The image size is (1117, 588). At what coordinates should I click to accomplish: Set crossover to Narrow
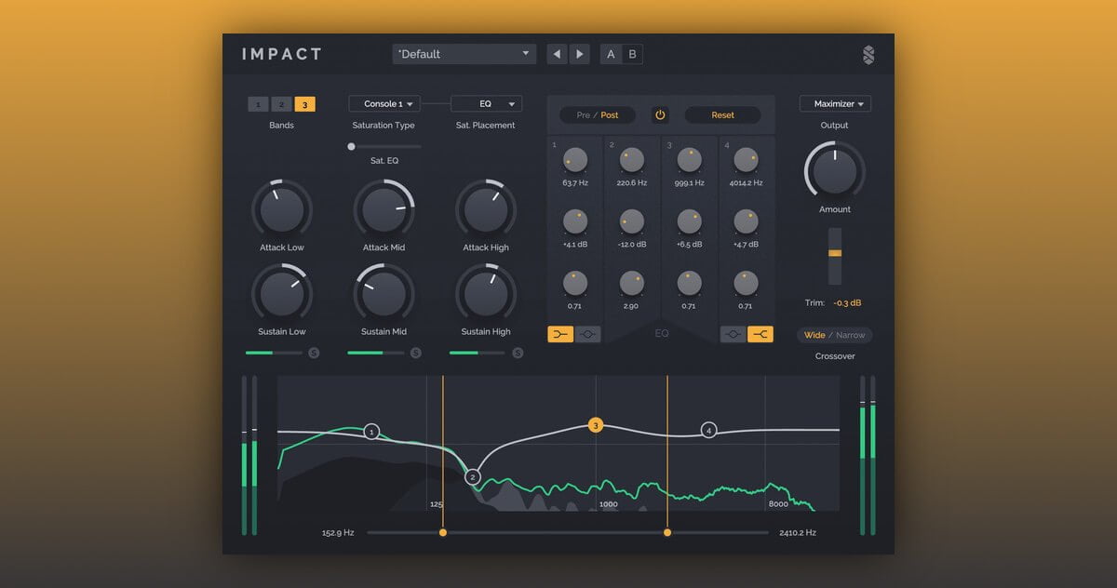point(850,335)
